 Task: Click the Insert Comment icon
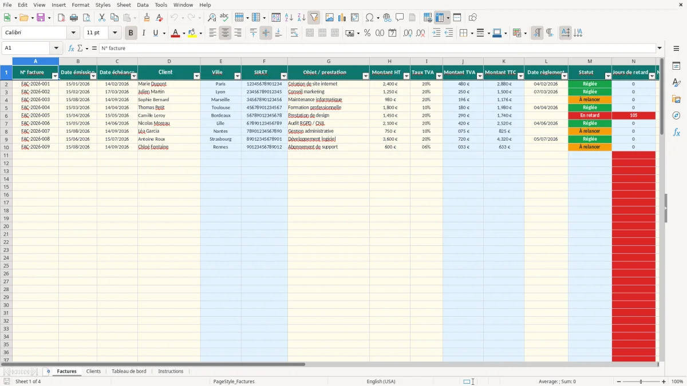[400, 18]
